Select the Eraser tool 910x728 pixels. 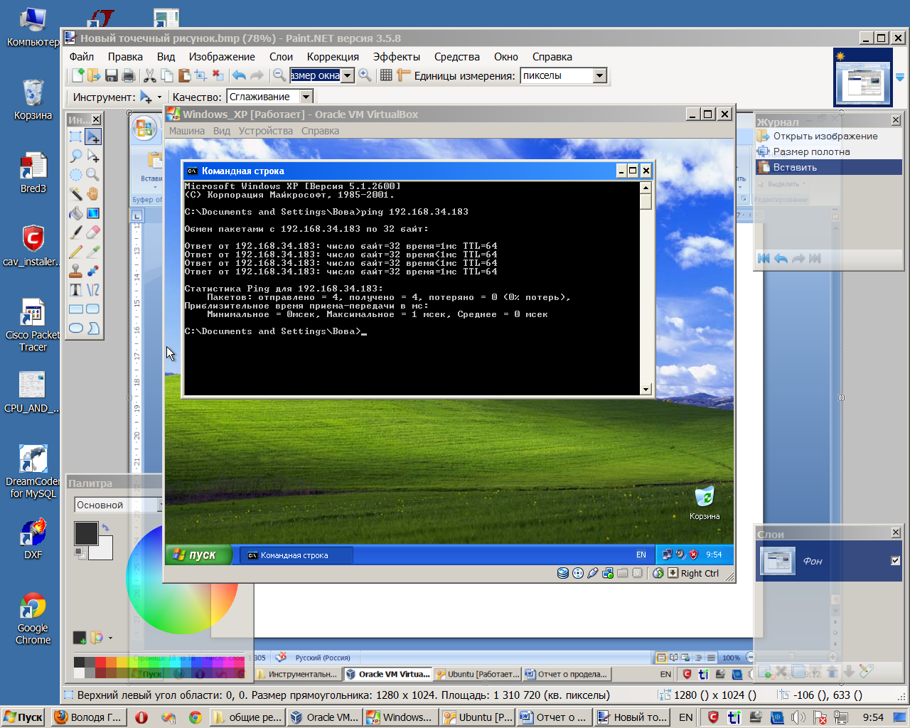tap(93, 232)
